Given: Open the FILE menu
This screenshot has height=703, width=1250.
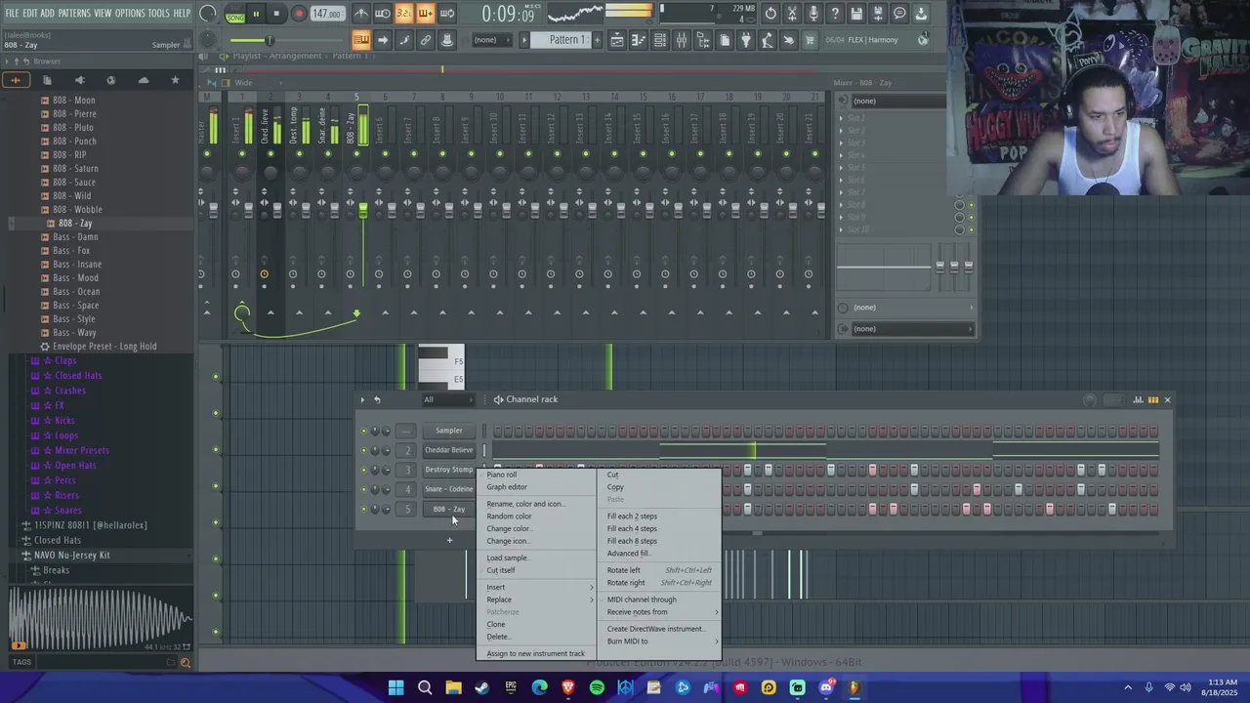Looking at the screenshot, I should (12, 13).
